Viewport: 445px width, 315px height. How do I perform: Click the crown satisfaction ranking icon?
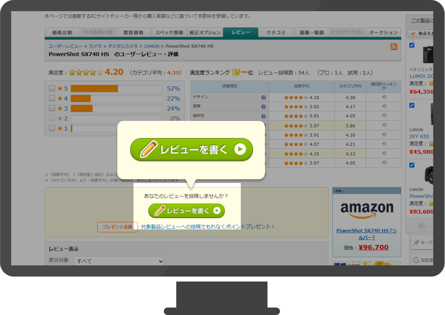[236, 72]
